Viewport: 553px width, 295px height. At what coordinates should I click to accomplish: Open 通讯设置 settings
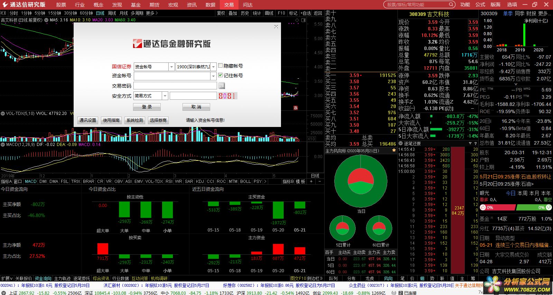coord(88,120)
